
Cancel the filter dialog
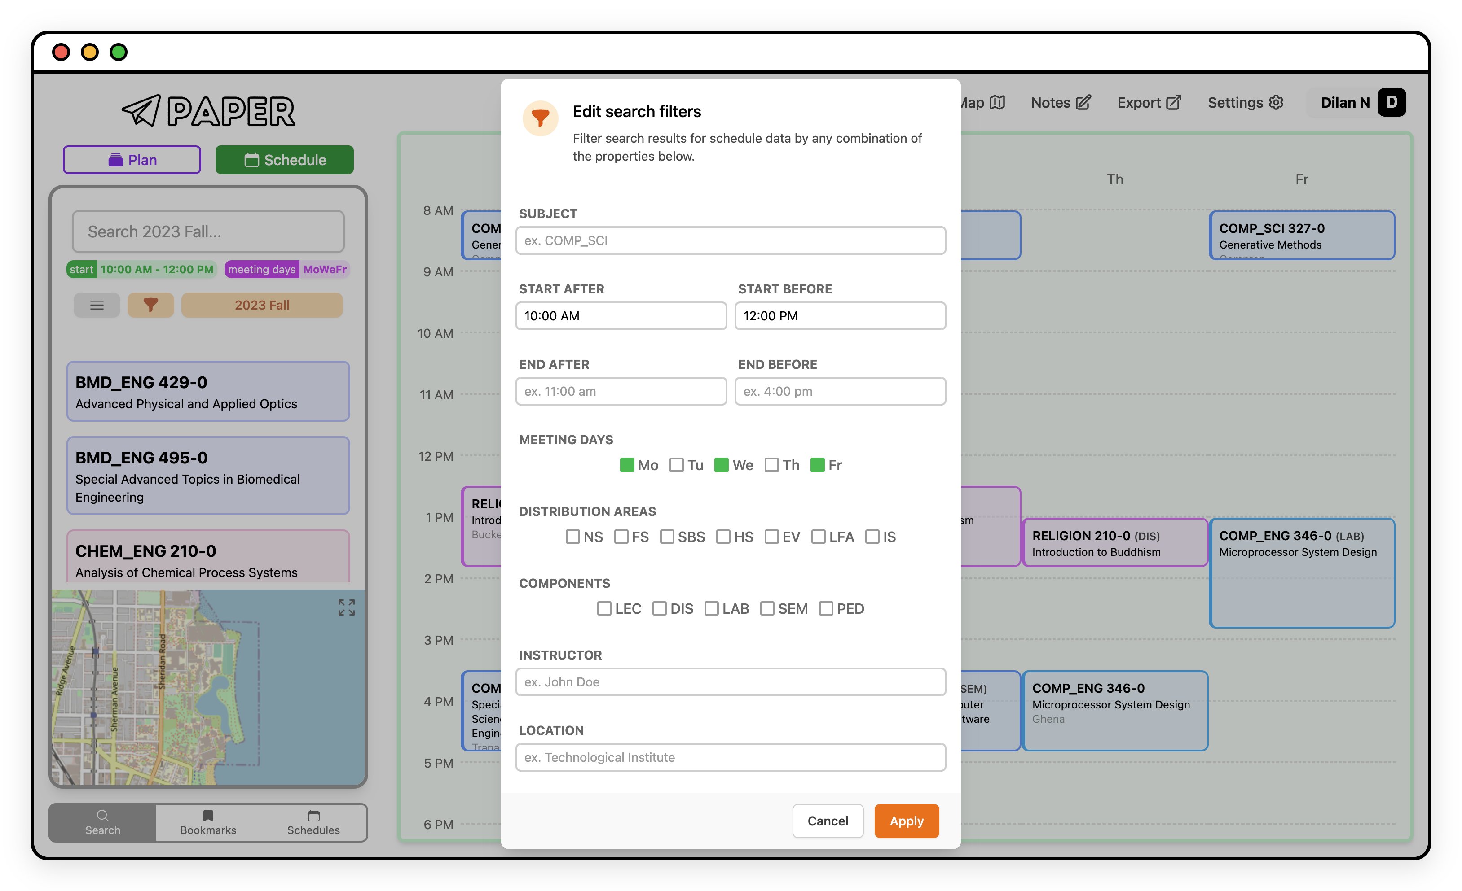click(828, 821)
